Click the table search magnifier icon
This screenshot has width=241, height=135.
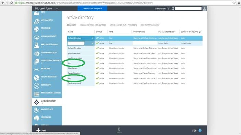pos(200,32)
